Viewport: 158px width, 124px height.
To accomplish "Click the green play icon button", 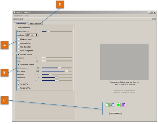I will (107, 105).
